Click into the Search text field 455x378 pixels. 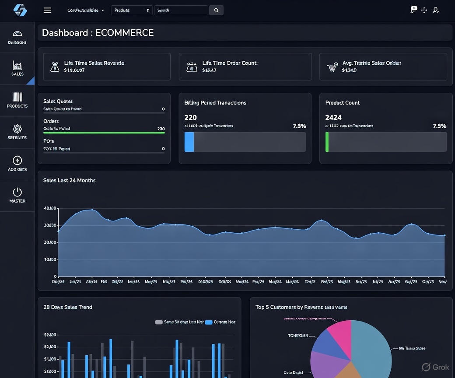[181, 10]
